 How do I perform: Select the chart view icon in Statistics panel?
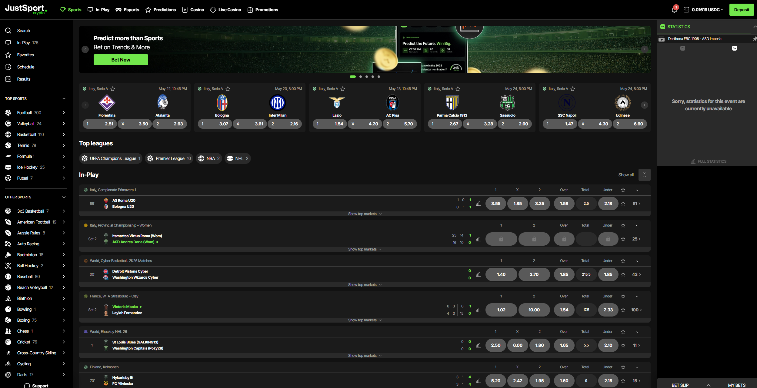click(x=734, y=48)
